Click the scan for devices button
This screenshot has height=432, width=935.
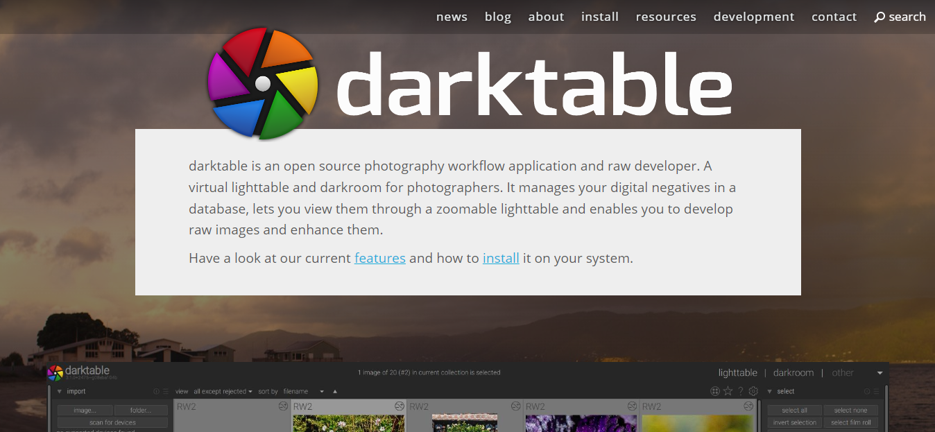click(113, 422)
